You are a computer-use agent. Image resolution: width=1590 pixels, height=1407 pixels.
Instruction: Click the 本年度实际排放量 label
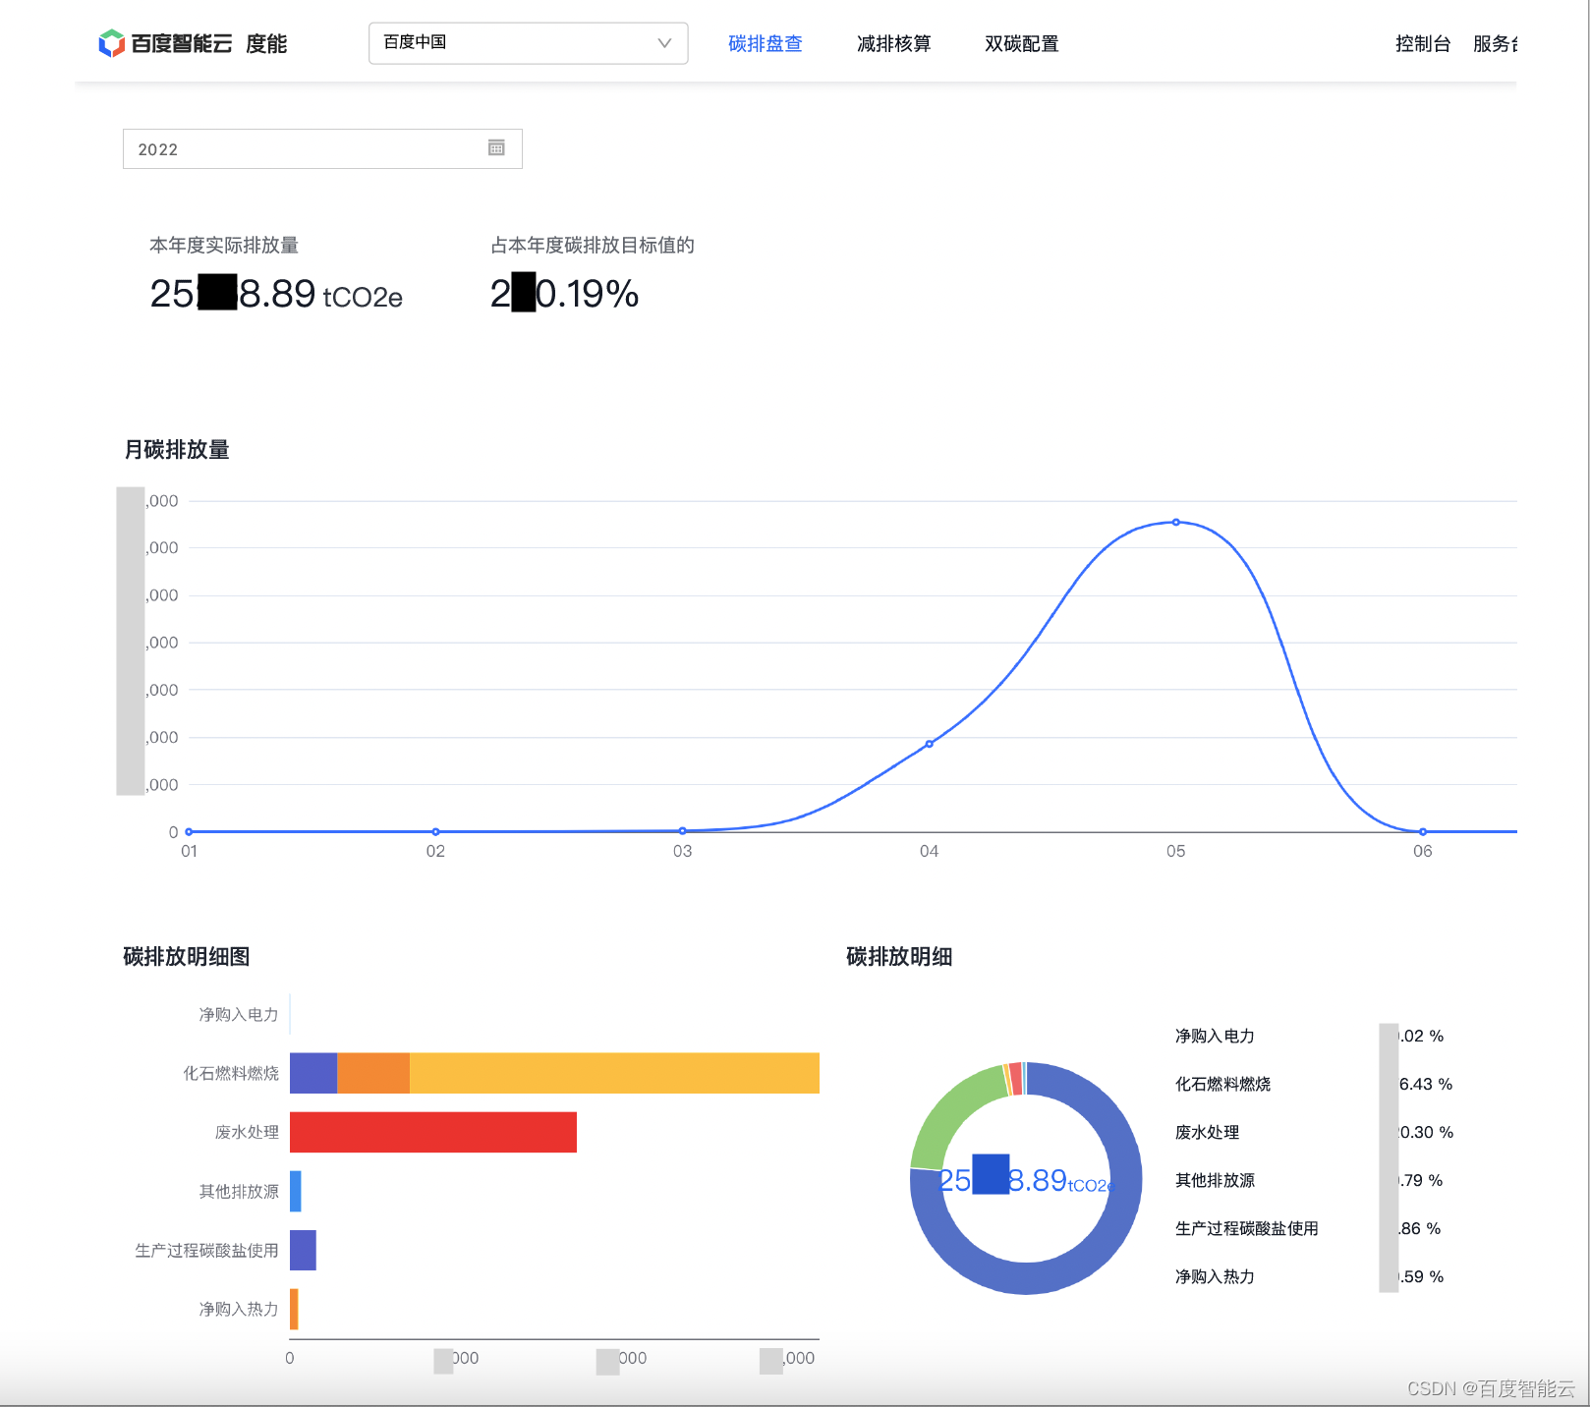224,245
